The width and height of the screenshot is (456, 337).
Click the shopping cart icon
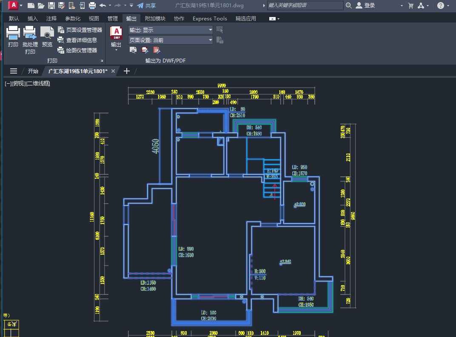[x=410, y=6]
